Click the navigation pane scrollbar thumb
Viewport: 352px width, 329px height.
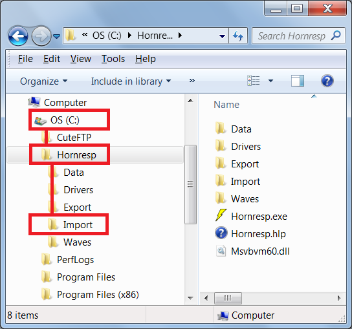[x=190, y=184]
